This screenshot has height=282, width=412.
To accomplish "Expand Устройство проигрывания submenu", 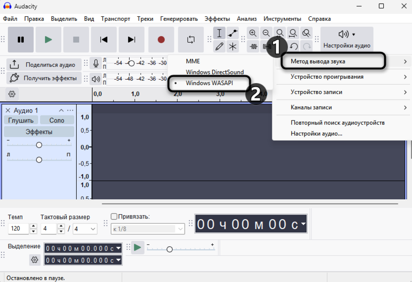I will click(343, 77).
